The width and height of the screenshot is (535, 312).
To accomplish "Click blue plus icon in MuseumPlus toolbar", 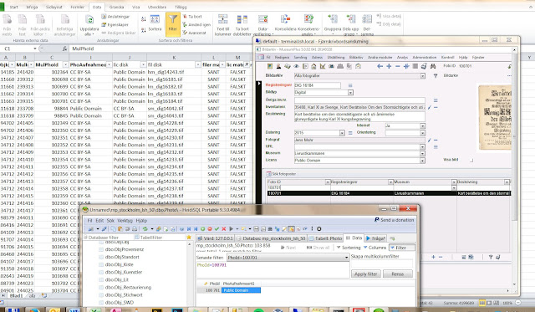I will [389, 66].
